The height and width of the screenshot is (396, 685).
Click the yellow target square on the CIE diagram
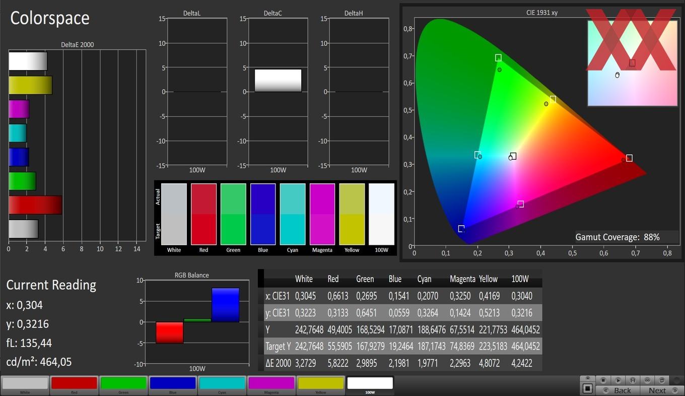pyautogui.click(x=553, y=99)
